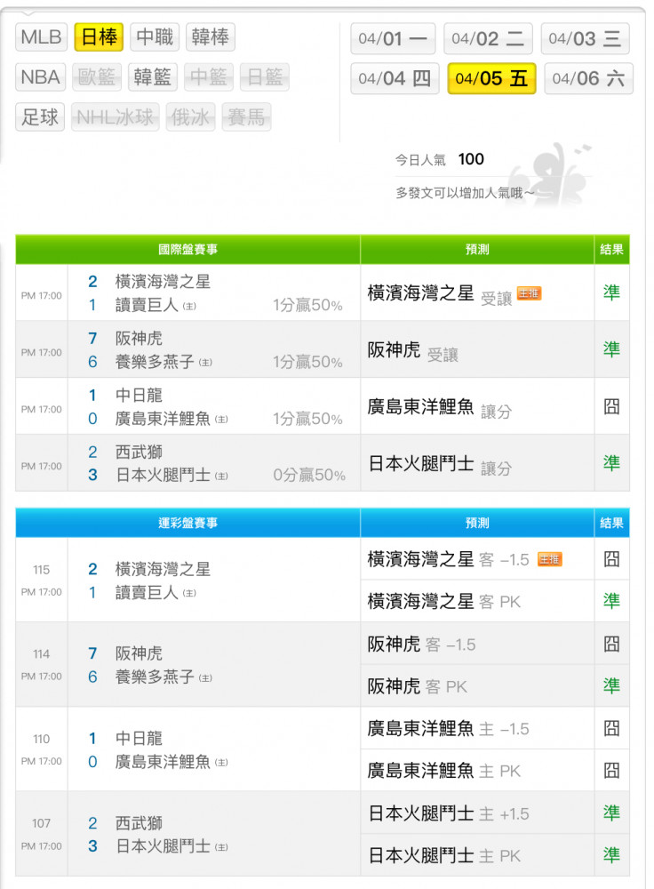
Task: Click 西武獅 in 國際盤 table
Action: tap(139, 452)
